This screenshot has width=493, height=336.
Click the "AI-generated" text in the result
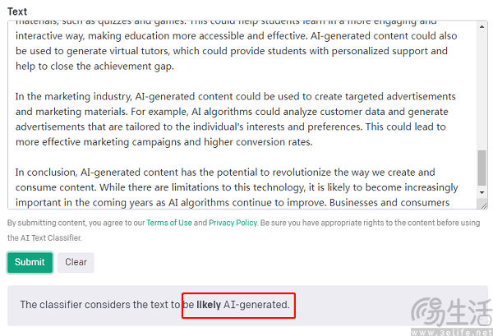[x=256, y=305]
